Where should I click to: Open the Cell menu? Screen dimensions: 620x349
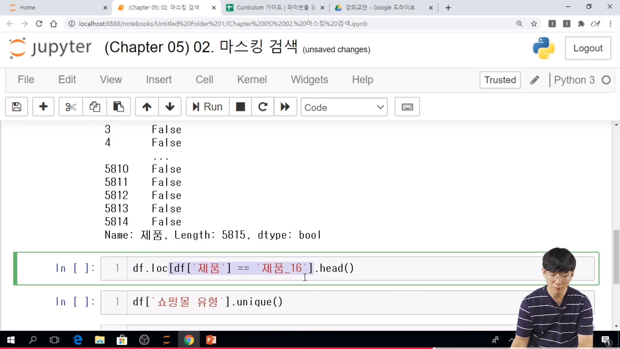pyautogui.click(x=204, y=79)
